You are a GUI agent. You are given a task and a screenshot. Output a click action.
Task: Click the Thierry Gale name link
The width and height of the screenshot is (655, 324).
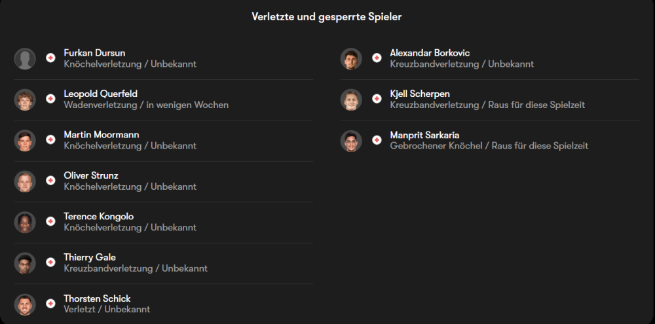point(90,257)
